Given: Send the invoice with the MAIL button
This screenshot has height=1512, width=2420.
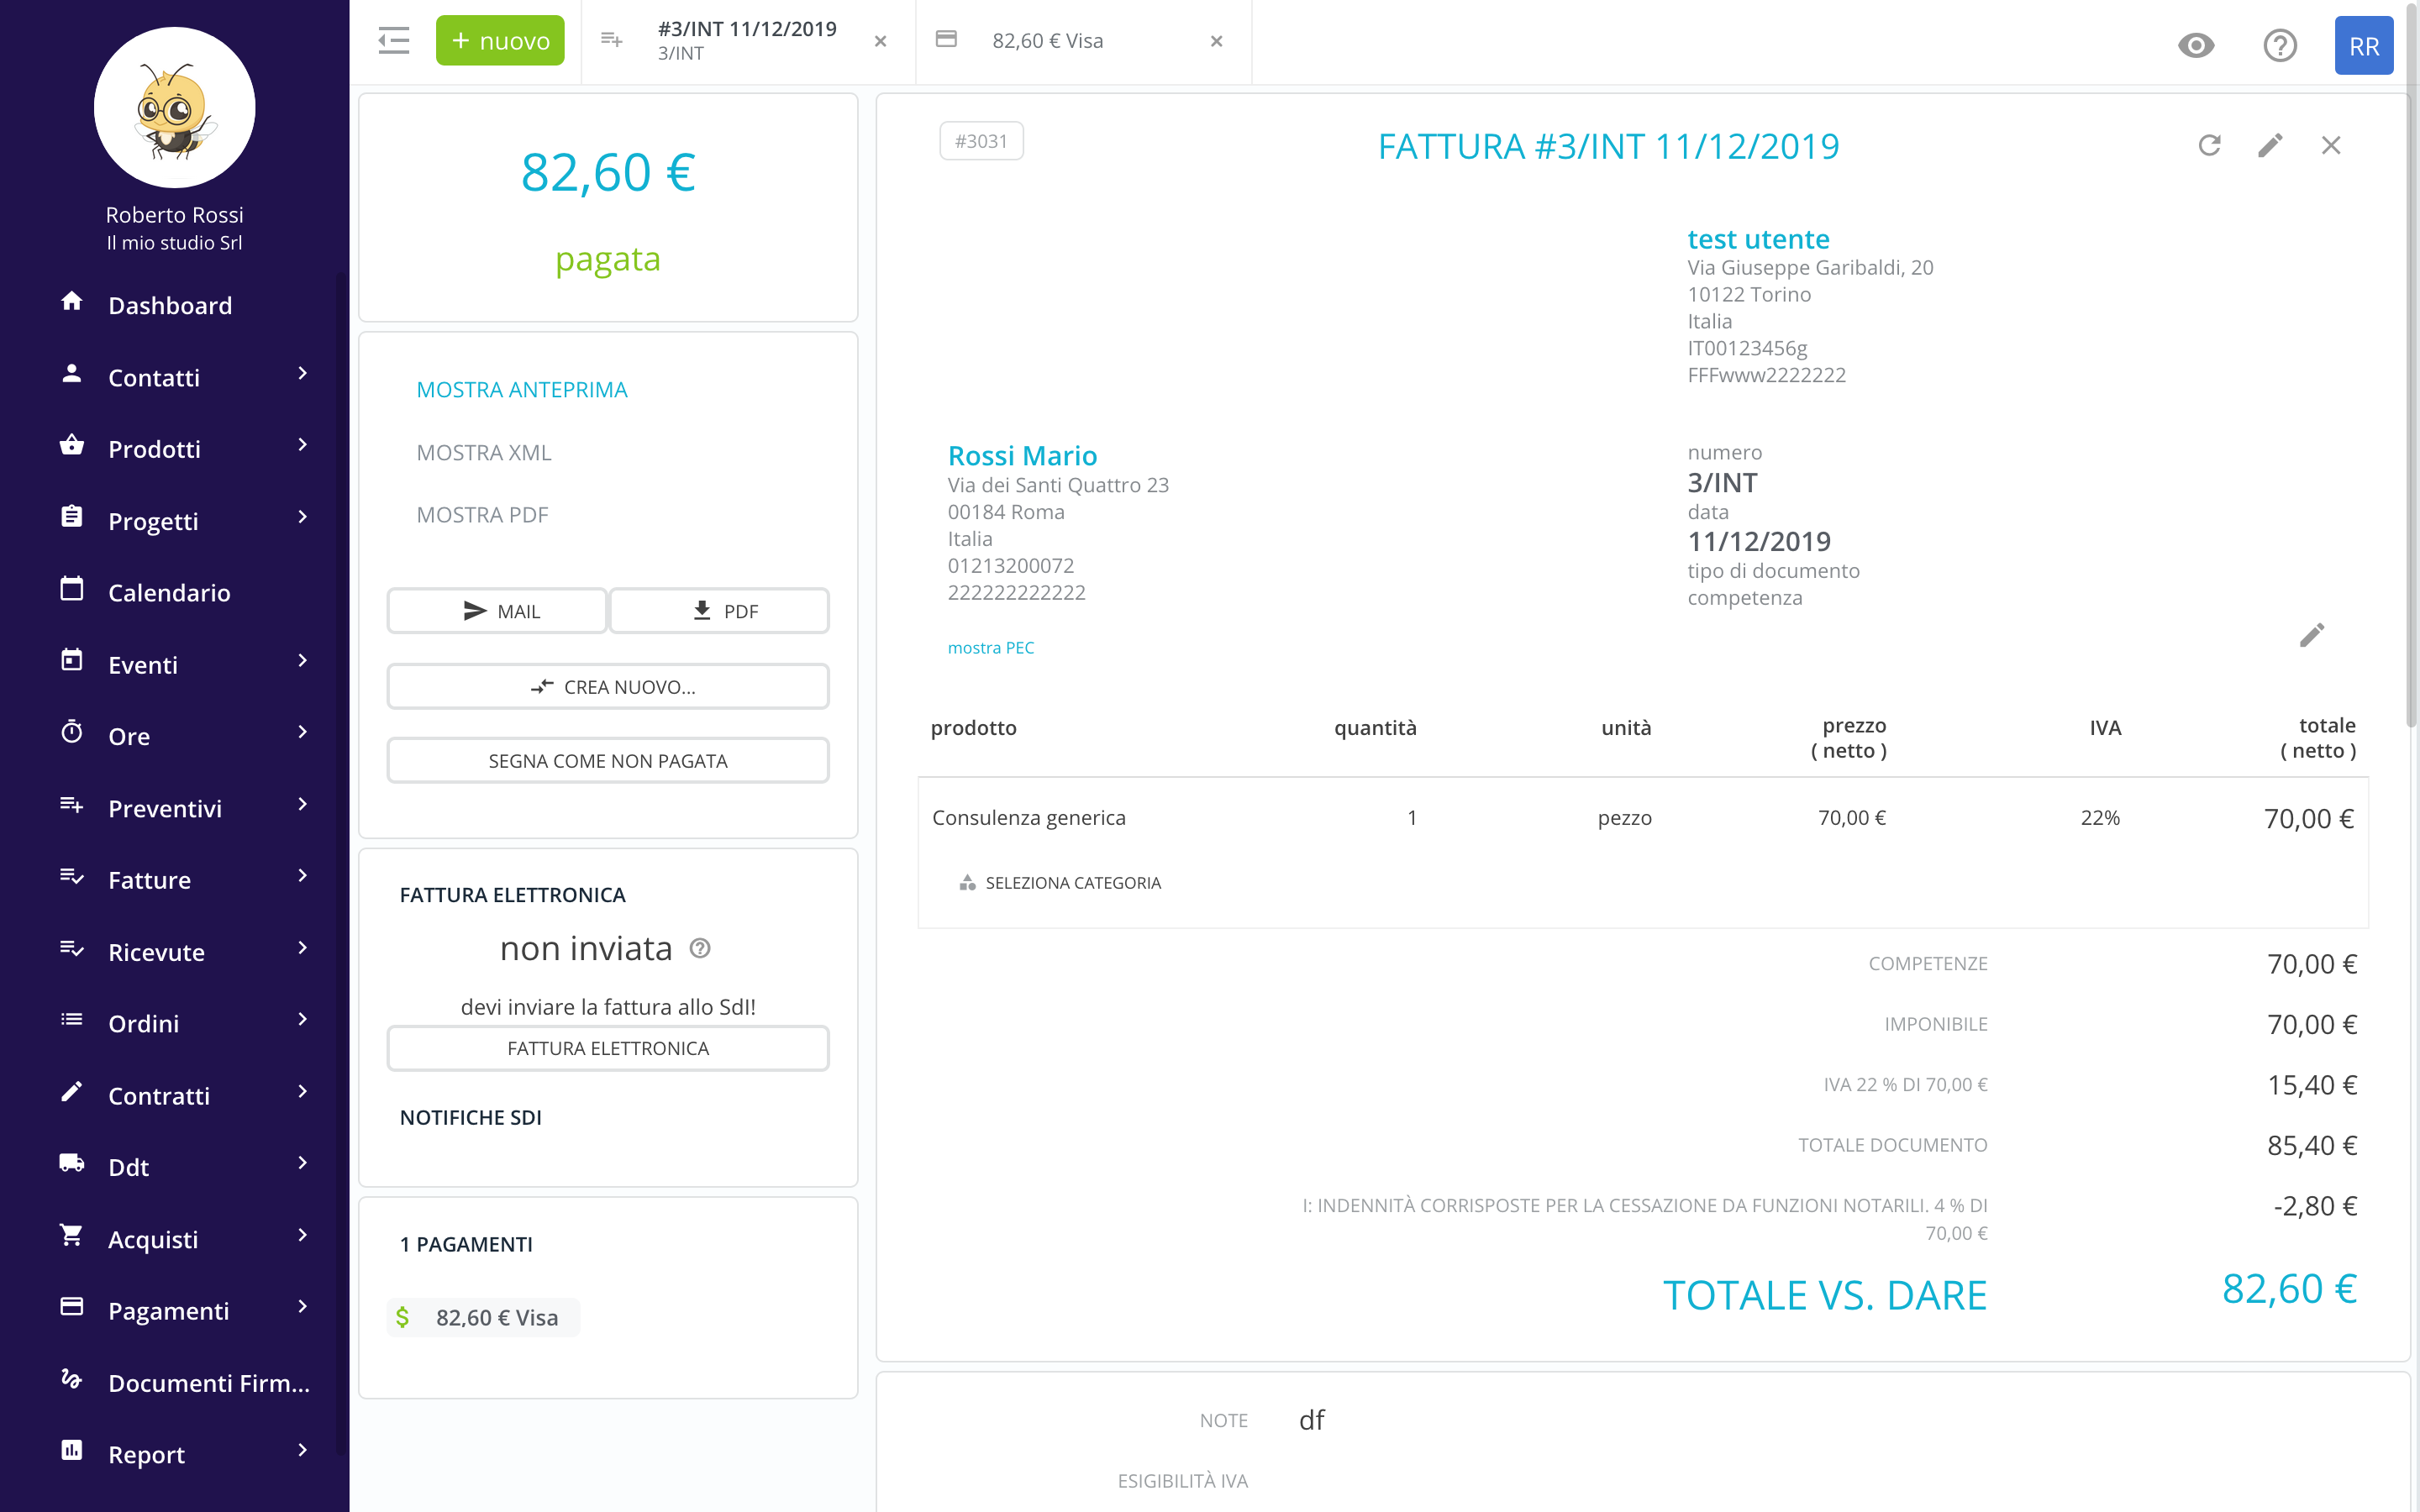Looking at the screenshot, I should click(x=497, y=611).
